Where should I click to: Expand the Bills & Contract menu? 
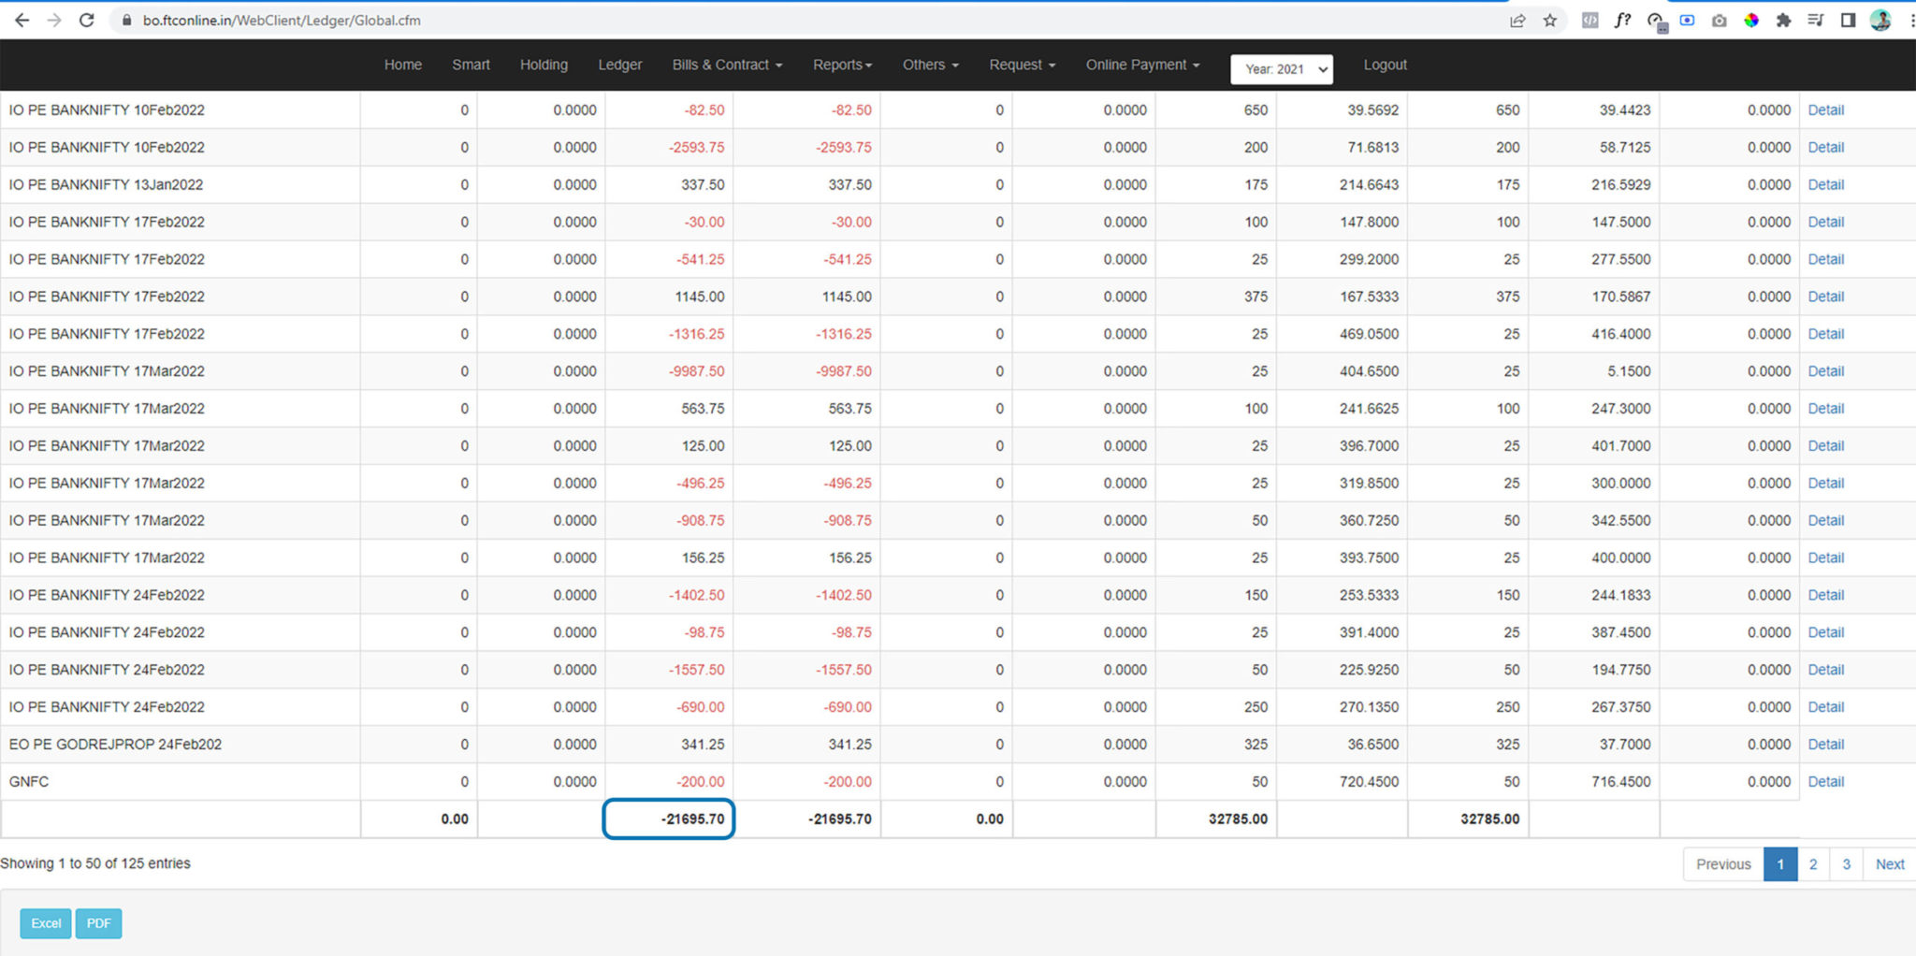727,65
